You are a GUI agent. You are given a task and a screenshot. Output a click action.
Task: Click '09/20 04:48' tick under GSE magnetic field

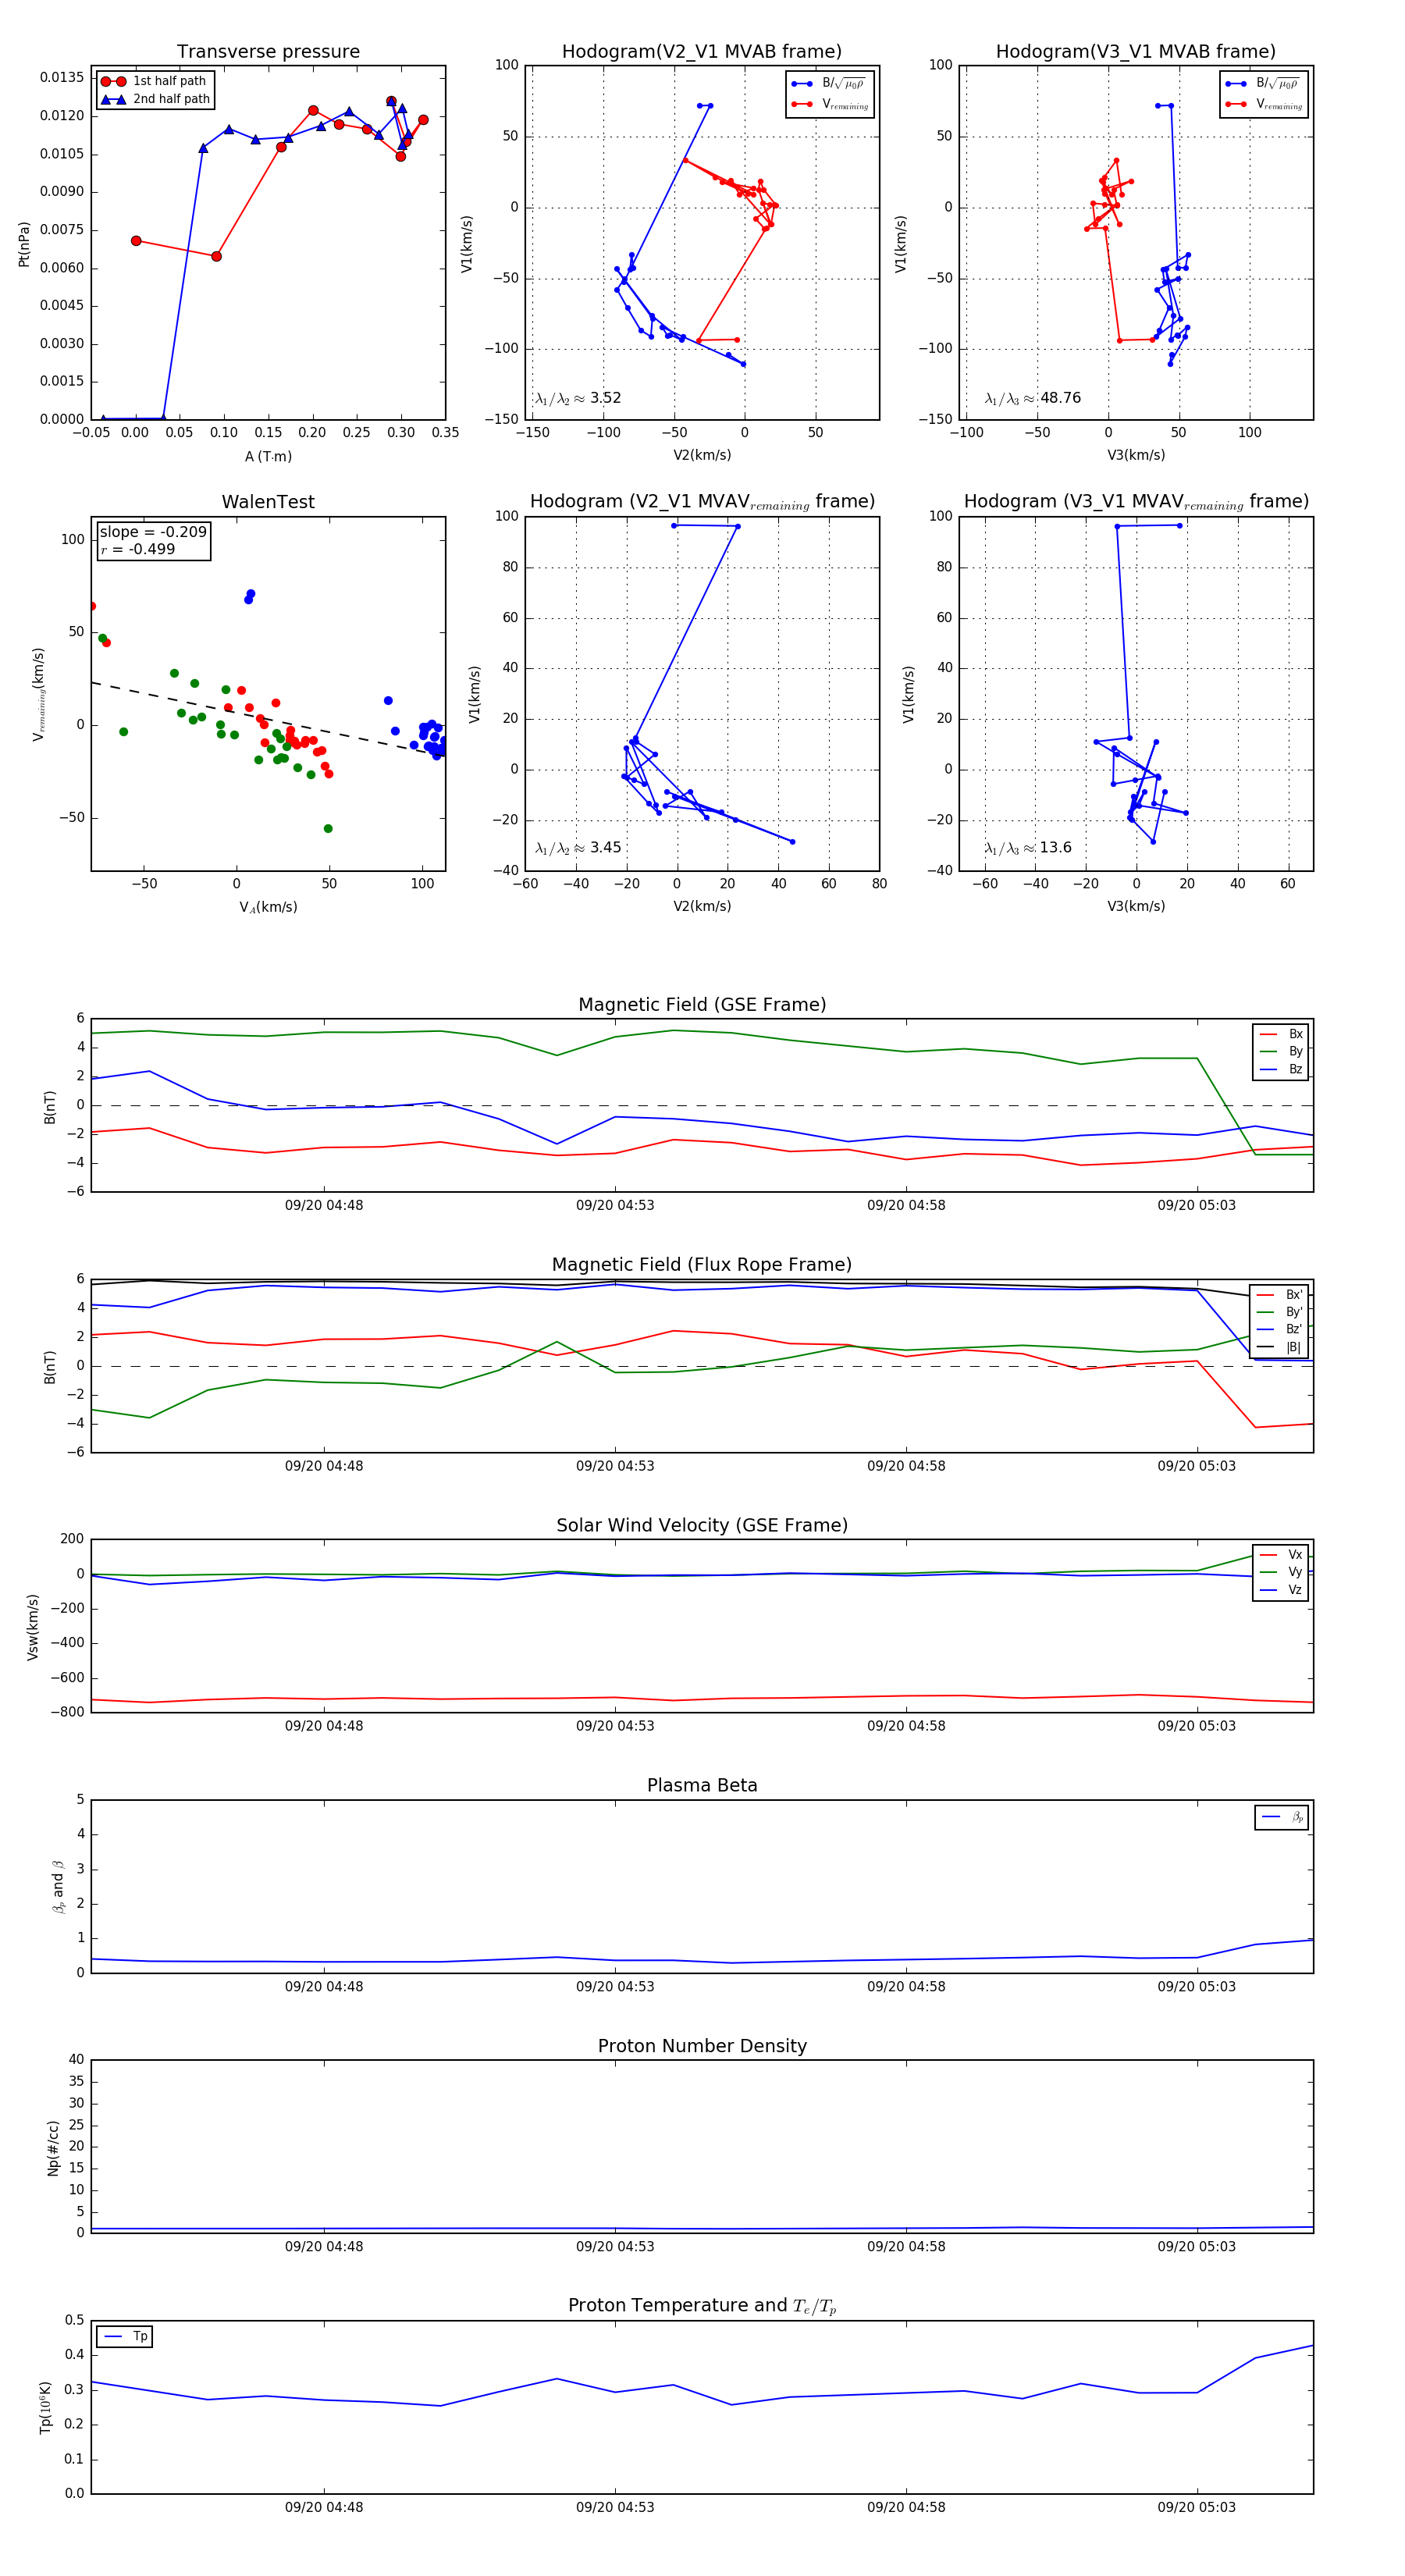[x=324, y=1205]
